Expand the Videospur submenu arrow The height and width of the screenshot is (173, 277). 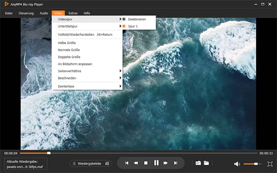[120, 19]
